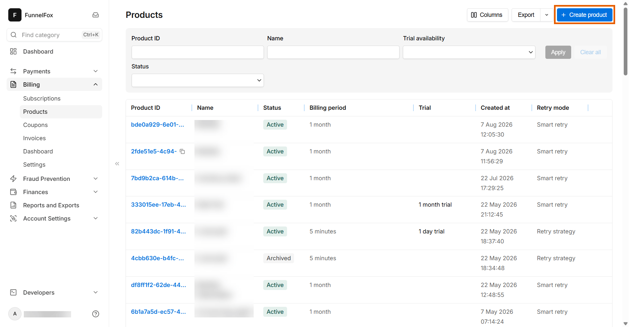Image resolution: width=635 pixels, height=327 pixels.
Task: Open archived product 4cbb630e-b4fc link
Action: (157, 258)
